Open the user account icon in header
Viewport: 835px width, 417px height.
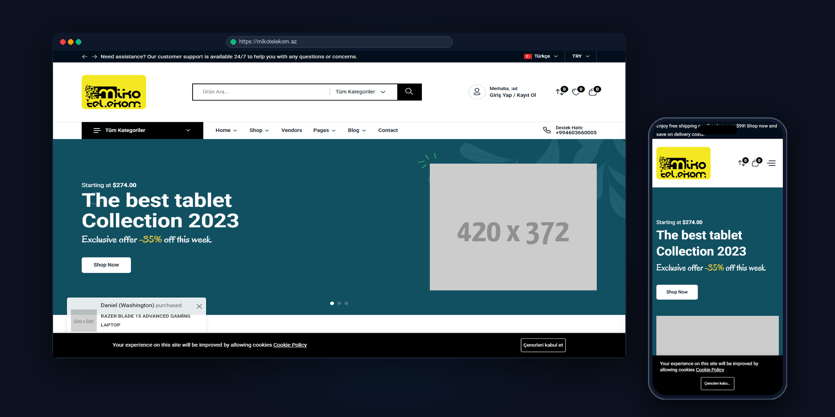477,92
